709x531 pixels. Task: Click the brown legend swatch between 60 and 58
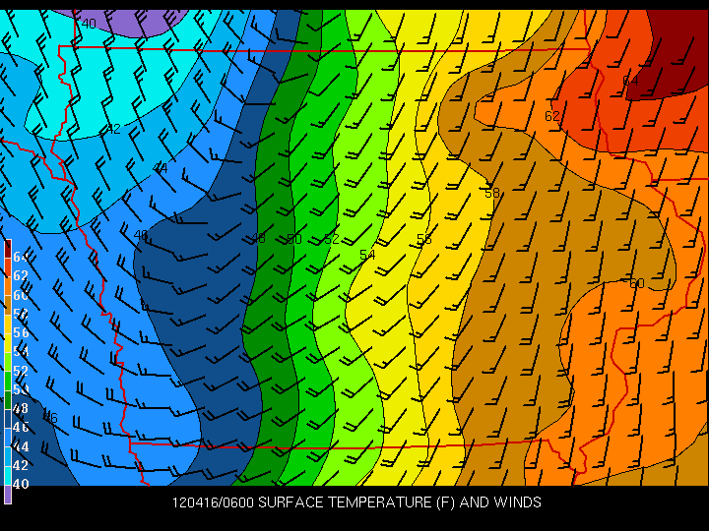pyautogui.click(x=8, y=305)
